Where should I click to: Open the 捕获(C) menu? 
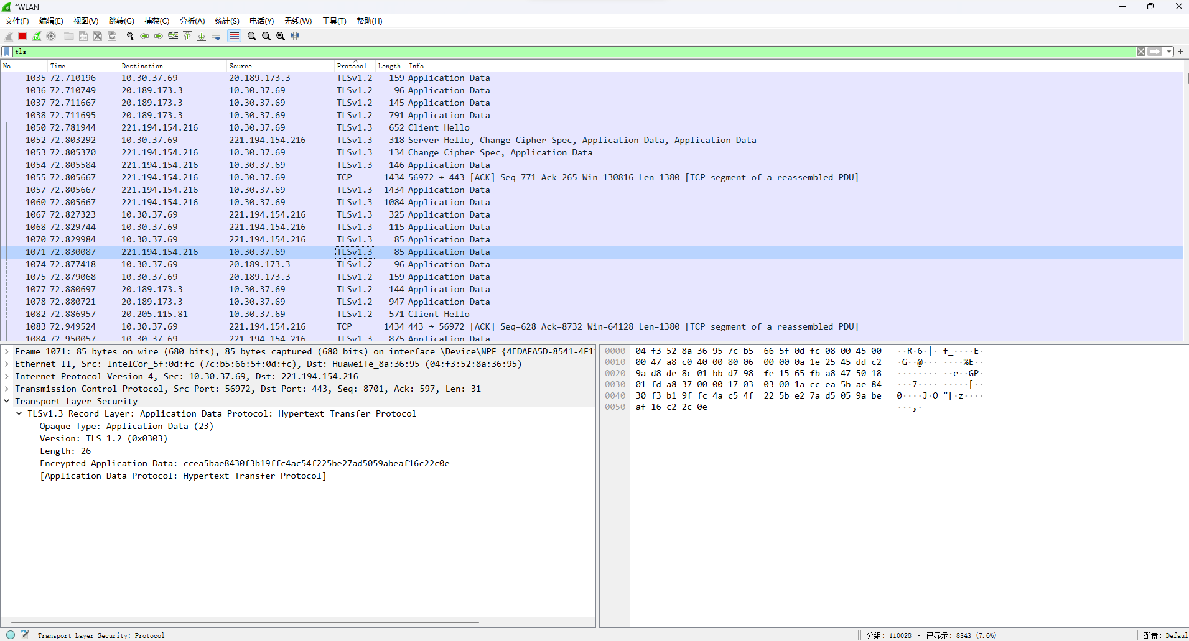pos(157,21)
